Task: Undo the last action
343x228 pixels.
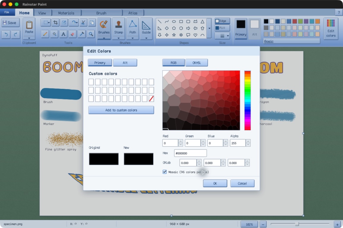Action: point(6,34)
